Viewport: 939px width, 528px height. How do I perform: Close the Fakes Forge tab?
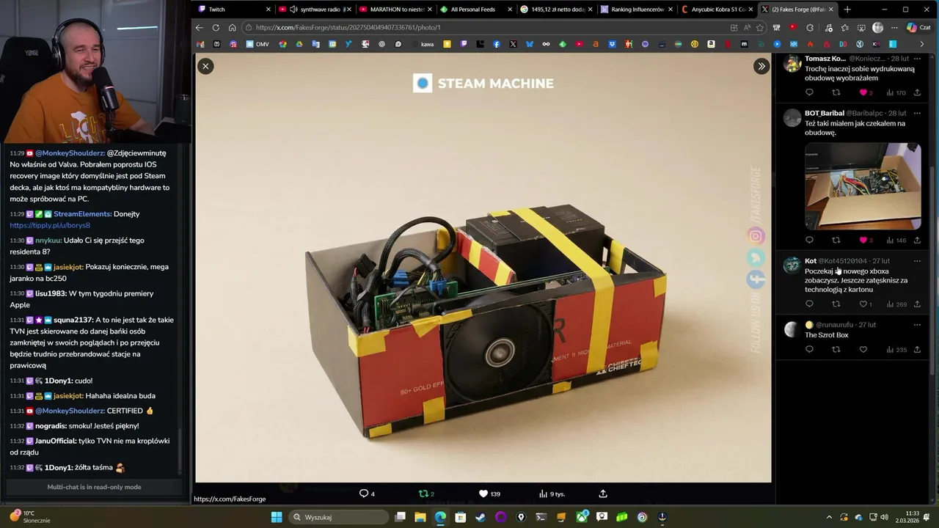831,10
